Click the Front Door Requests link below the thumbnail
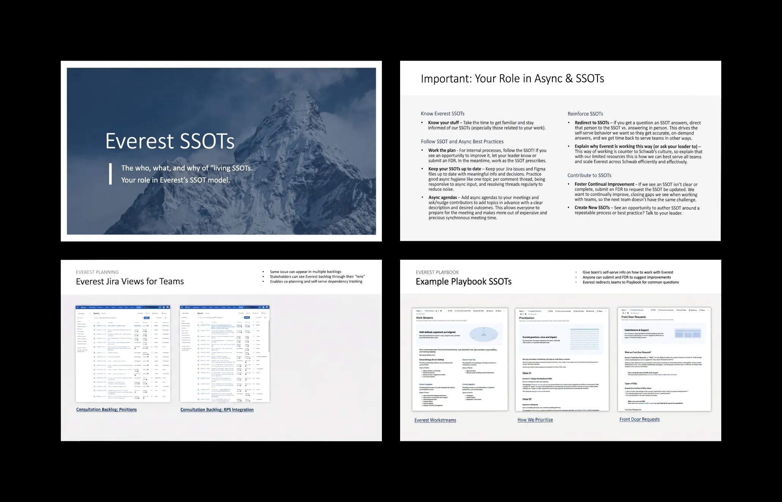The image size is (782, 502). pos(639,419)
